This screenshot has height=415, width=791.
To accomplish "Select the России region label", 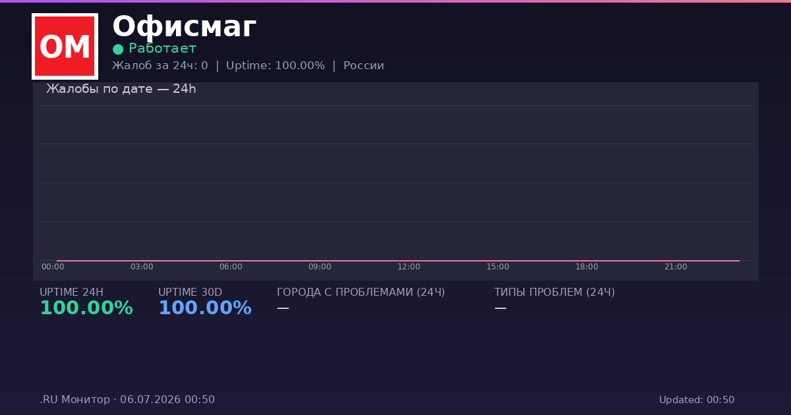I will pyautogui.click(x=364, y=66).
